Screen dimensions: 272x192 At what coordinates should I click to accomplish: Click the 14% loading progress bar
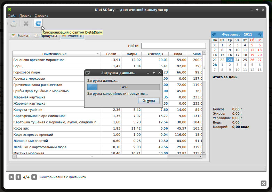tap(123, 87)
